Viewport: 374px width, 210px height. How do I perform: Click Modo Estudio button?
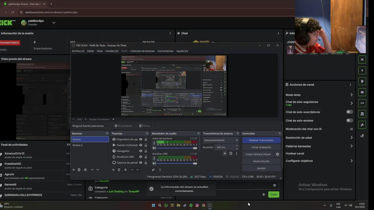pyautogui.click(x=261, y=161)
